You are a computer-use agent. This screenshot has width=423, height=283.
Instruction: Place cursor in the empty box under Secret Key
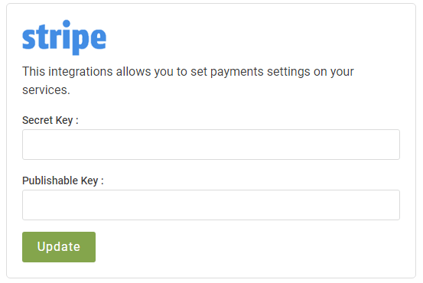(211, 145)
